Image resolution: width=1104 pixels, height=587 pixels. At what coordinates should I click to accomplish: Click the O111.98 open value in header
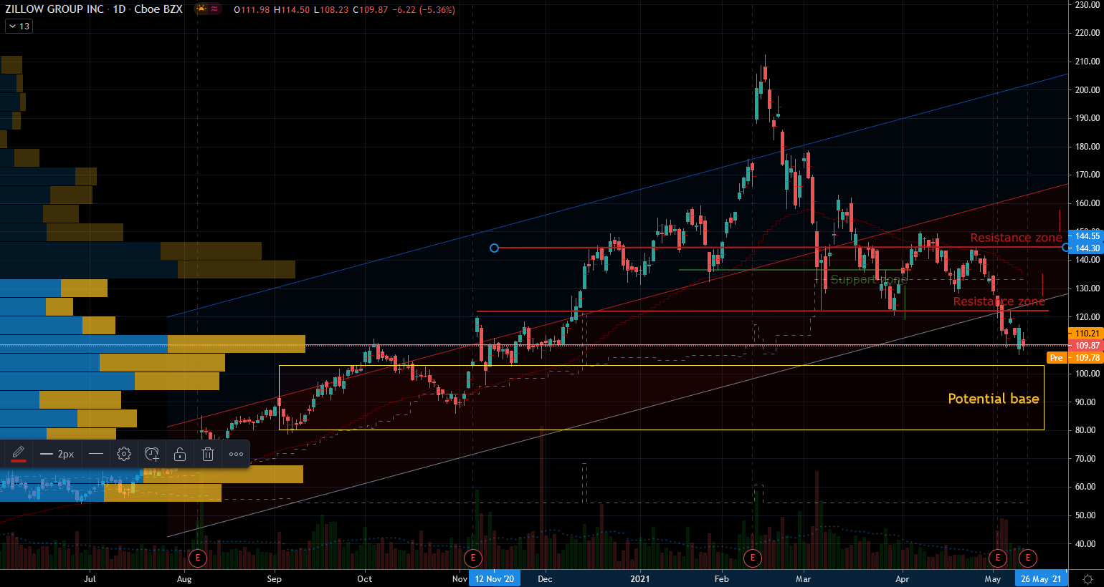[252, 9]
